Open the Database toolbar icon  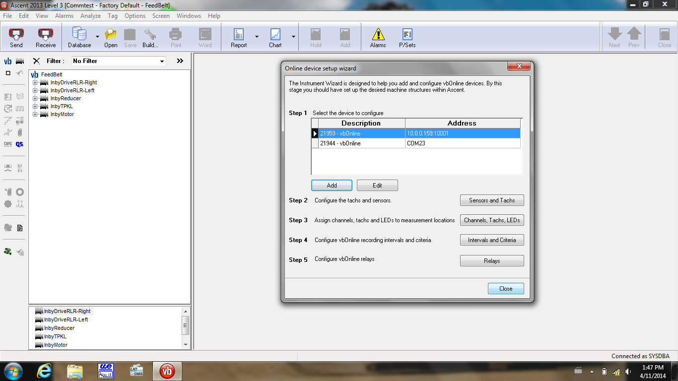(79, 38)
